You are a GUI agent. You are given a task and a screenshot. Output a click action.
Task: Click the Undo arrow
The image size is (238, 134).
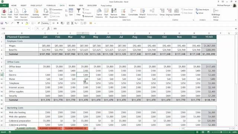point(6,23)
